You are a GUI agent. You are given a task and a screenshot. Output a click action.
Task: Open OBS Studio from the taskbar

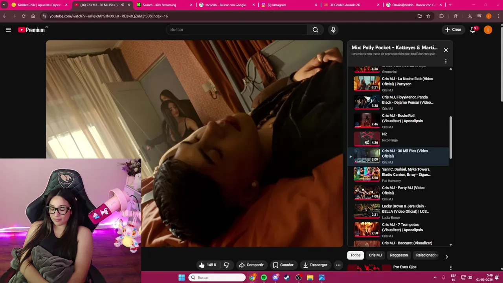click(299, 277)
